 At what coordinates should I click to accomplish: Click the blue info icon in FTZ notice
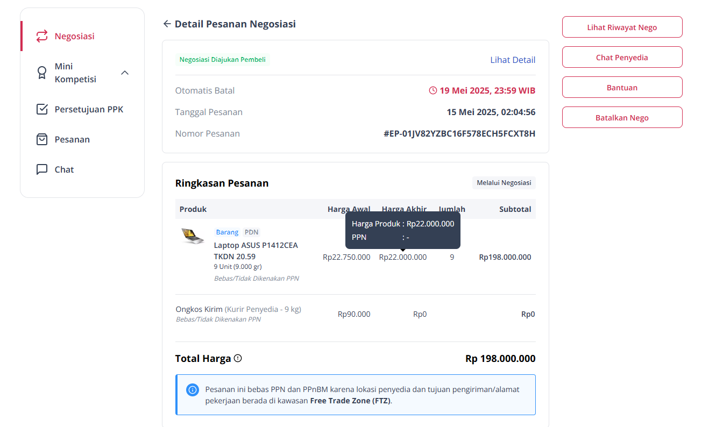193,390
